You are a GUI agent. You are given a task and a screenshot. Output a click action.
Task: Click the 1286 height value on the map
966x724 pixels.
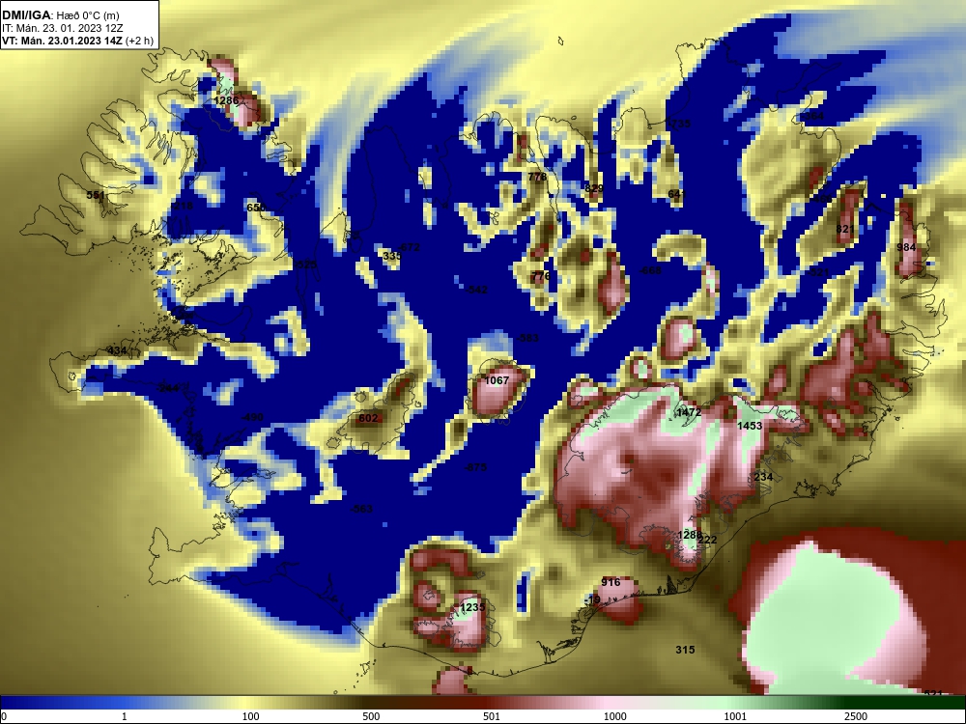click(226, 100)
